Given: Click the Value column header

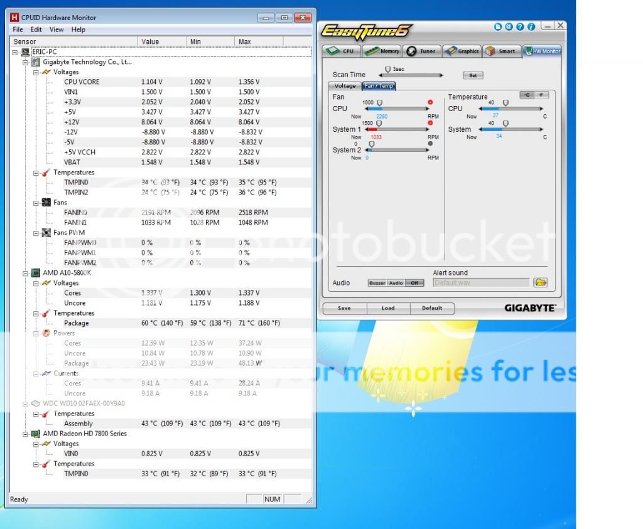Looking at the screenshot, I should click(x=161, y=41).
